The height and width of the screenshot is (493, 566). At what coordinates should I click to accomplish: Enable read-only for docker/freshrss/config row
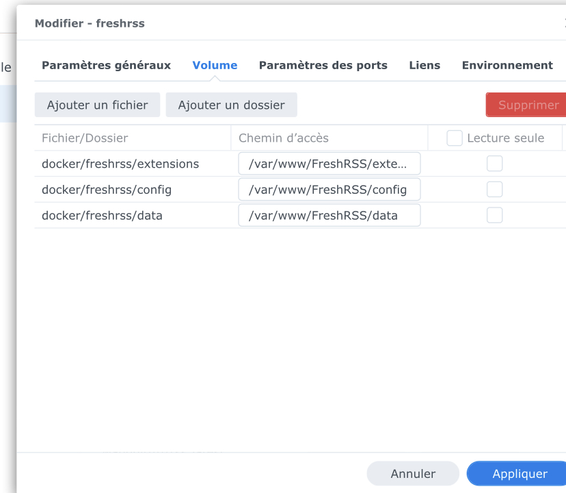click(x=494, y=190)
